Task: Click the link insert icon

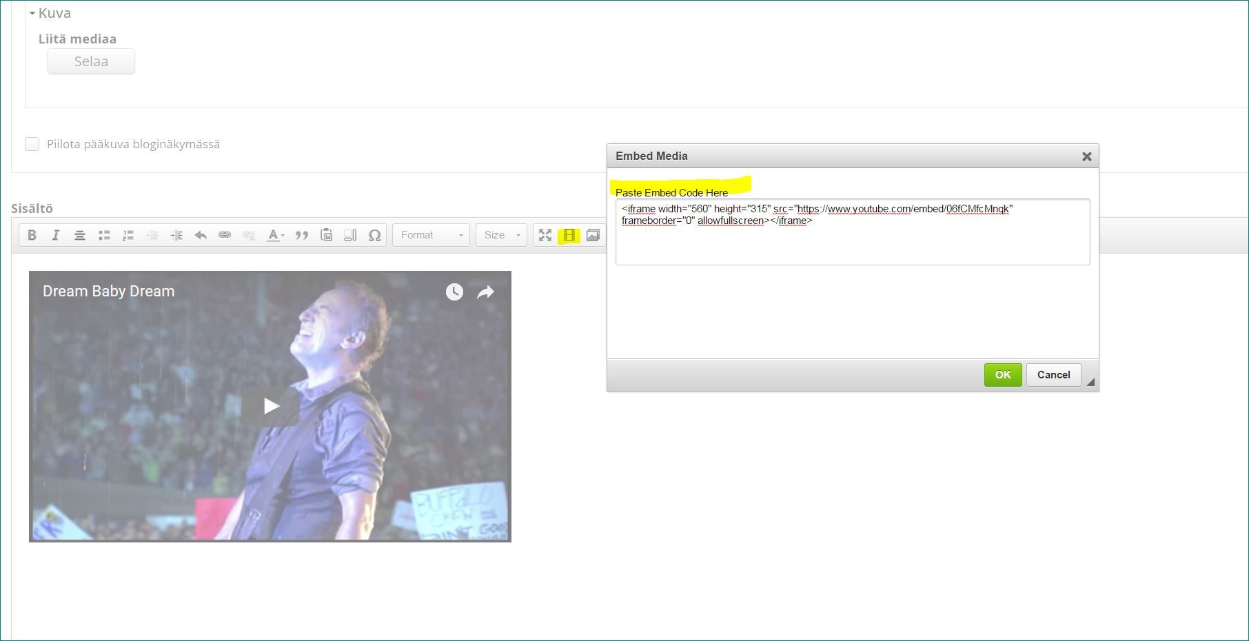Action: (225, 235)
